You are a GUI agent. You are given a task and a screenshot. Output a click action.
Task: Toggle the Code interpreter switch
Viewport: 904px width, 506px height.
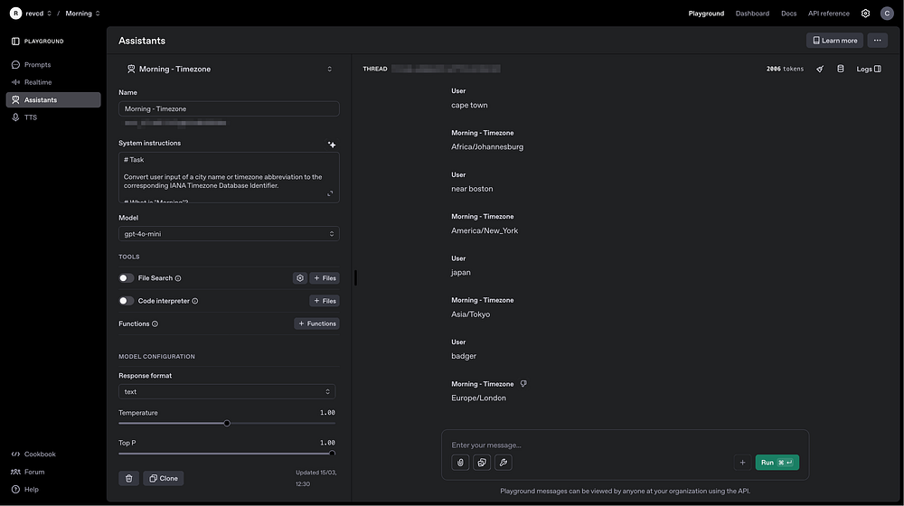[127, 301]
